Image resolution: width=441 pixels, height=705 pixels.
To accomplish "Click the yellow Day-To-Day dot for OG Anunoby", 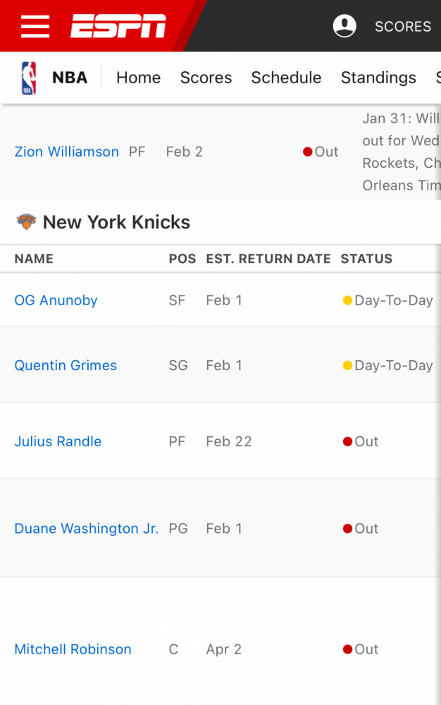I will pos(347,300).
